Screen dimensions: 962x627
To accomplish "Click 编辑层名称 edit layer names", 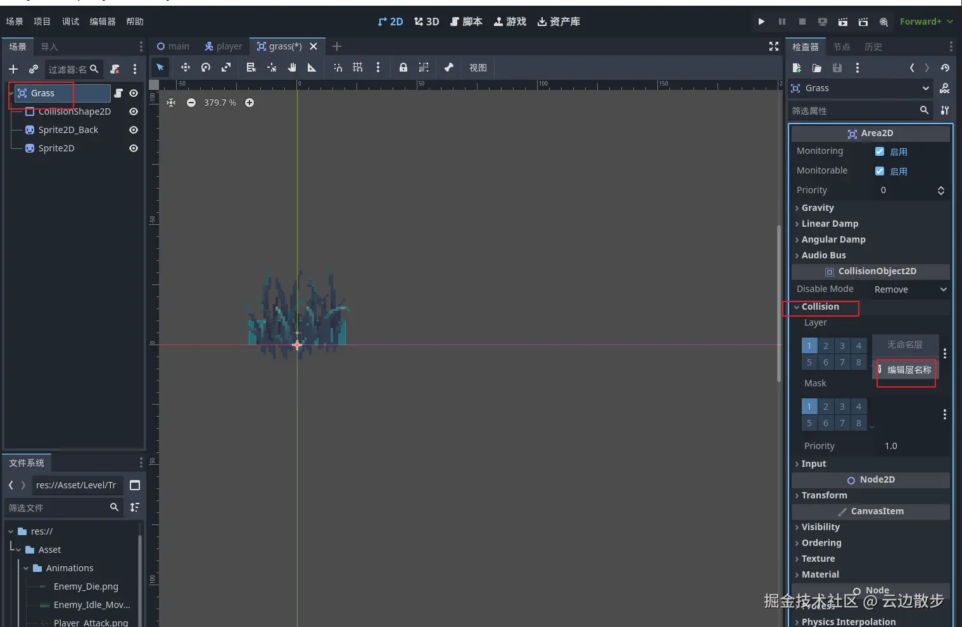I will pyautogui.click(x=904, y=370).
